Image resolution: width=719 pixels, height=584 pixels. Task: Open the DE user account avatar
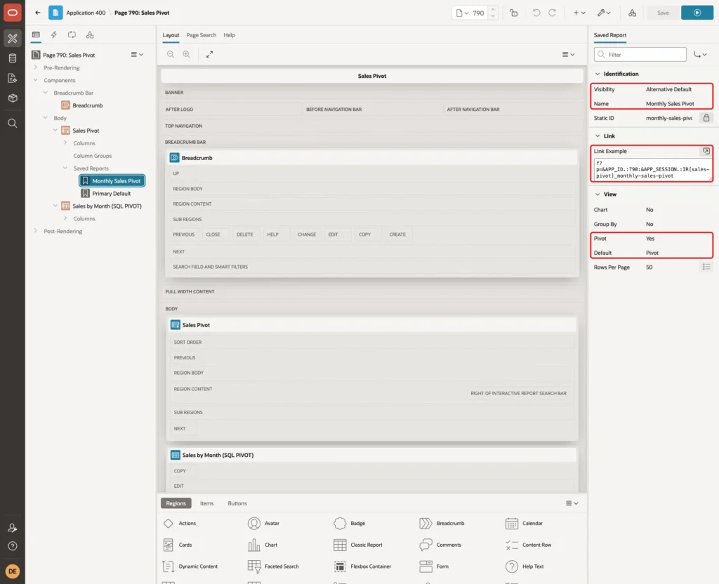pyautogui.click(x=13, y=571)
